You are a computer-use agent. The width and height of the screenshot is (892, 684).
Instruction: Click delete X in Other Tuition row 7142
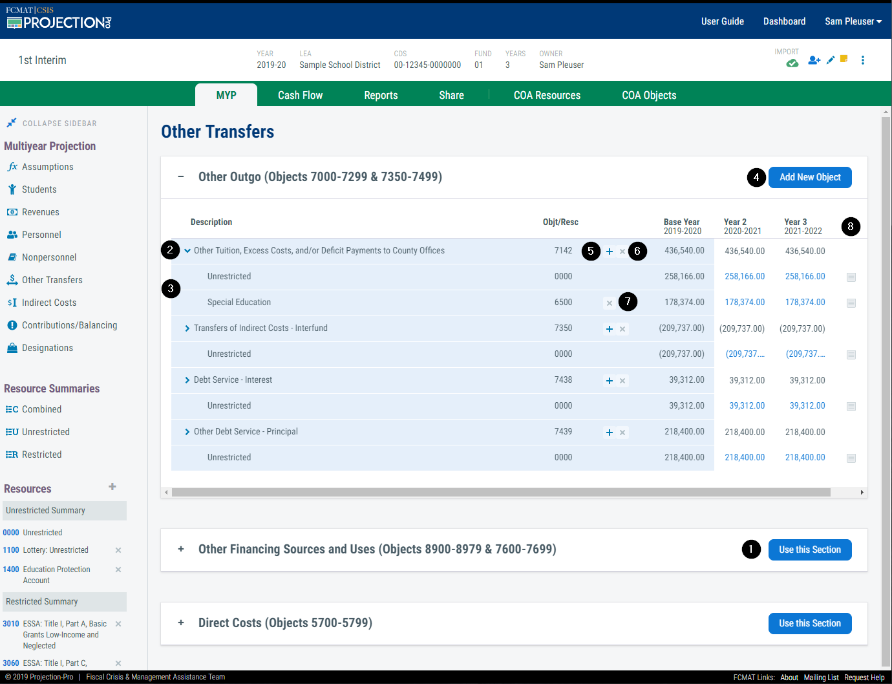click(x=622, y=251)
